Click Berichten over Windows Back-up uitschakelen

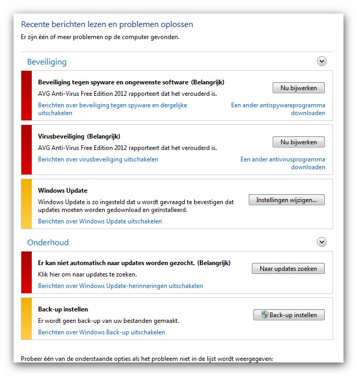[x=101, y=332]
